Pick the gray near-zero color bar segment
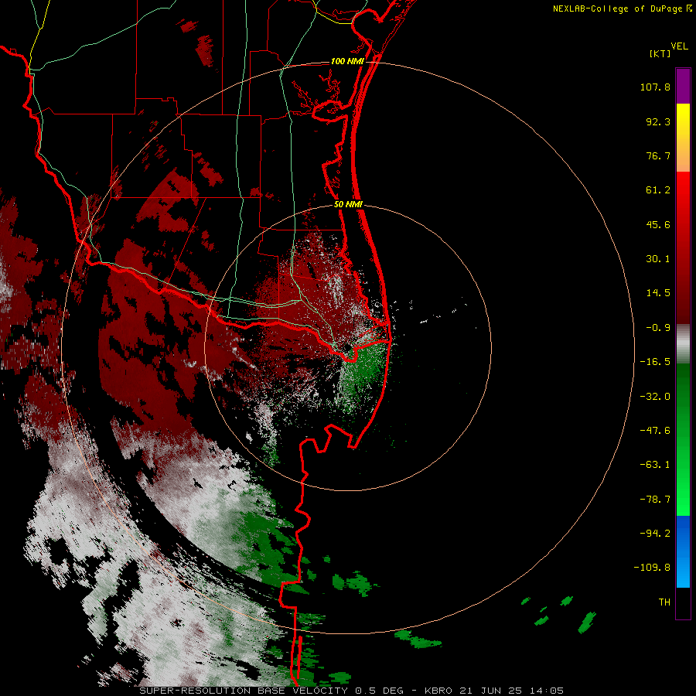The height and width of the screenshot is (696, 696). tap(683, 343)
